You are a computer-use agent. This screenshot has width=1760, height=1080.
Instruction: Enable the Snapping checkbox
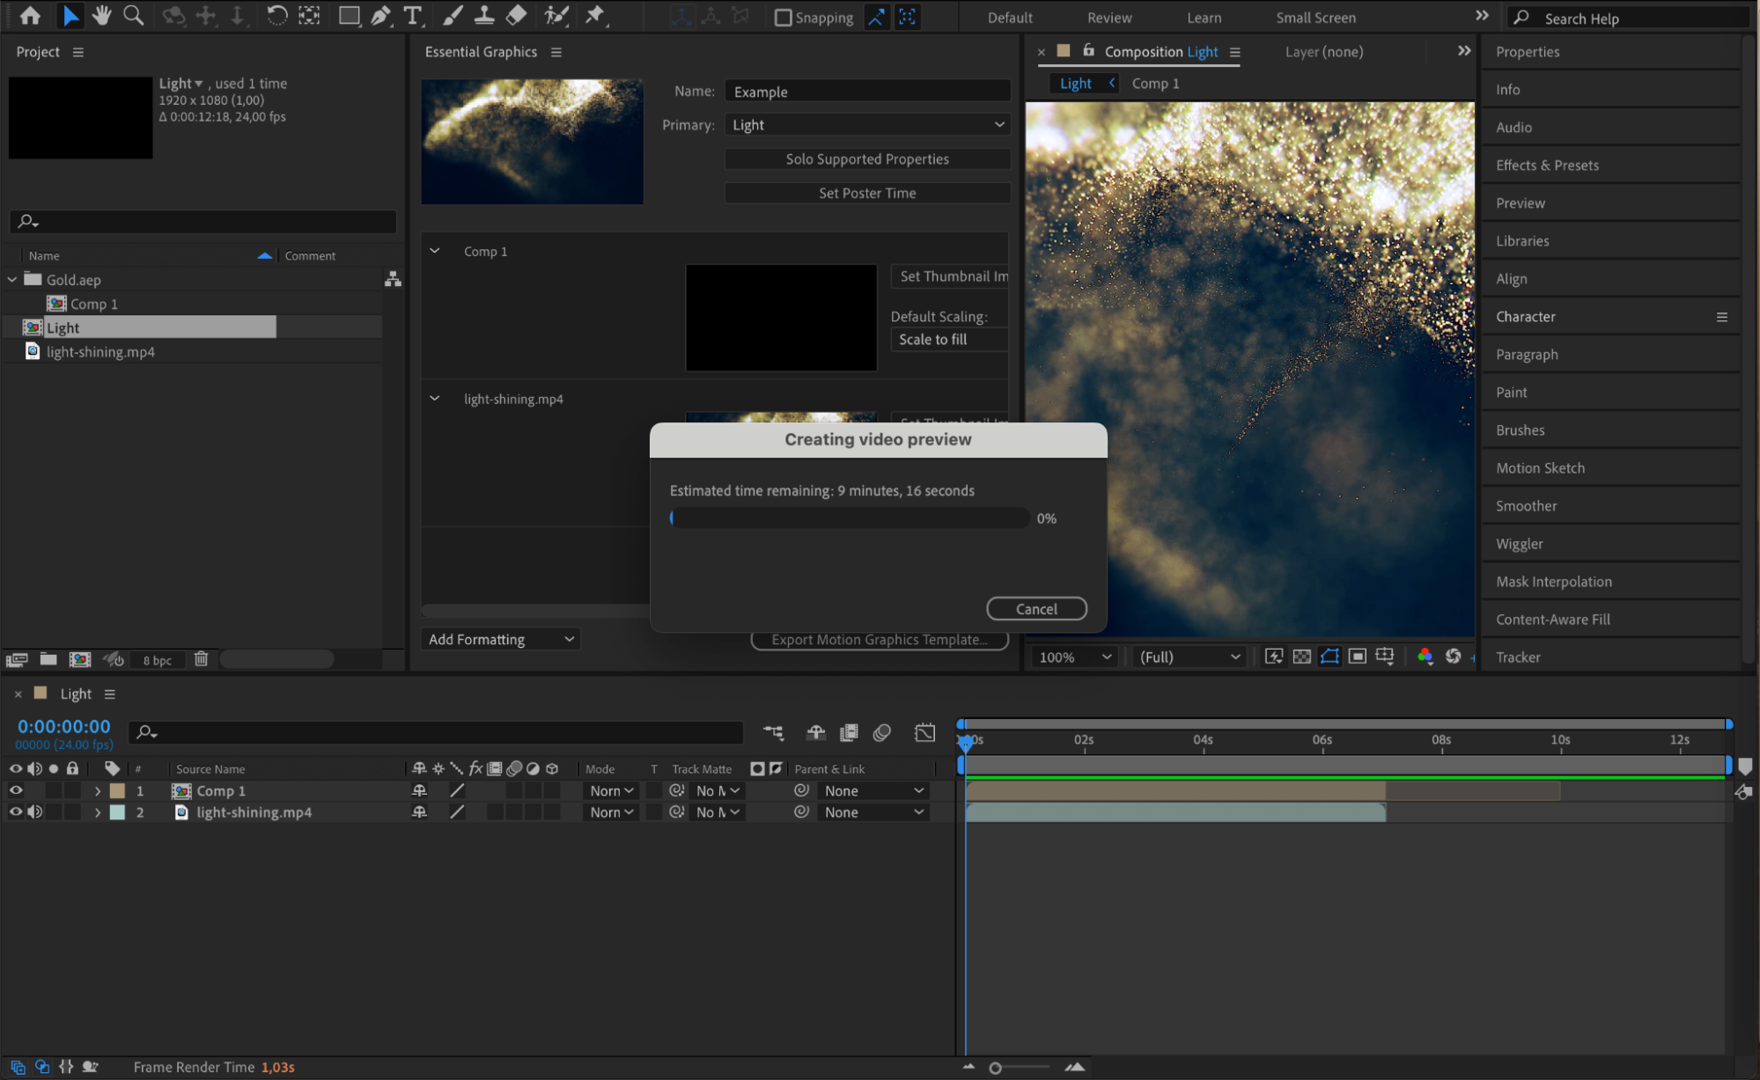[x=783, y=18]
